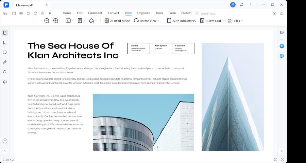The image size is (306, 163).
Task: Open the bookmarks panel in sidebar
Action: point(5,43)
